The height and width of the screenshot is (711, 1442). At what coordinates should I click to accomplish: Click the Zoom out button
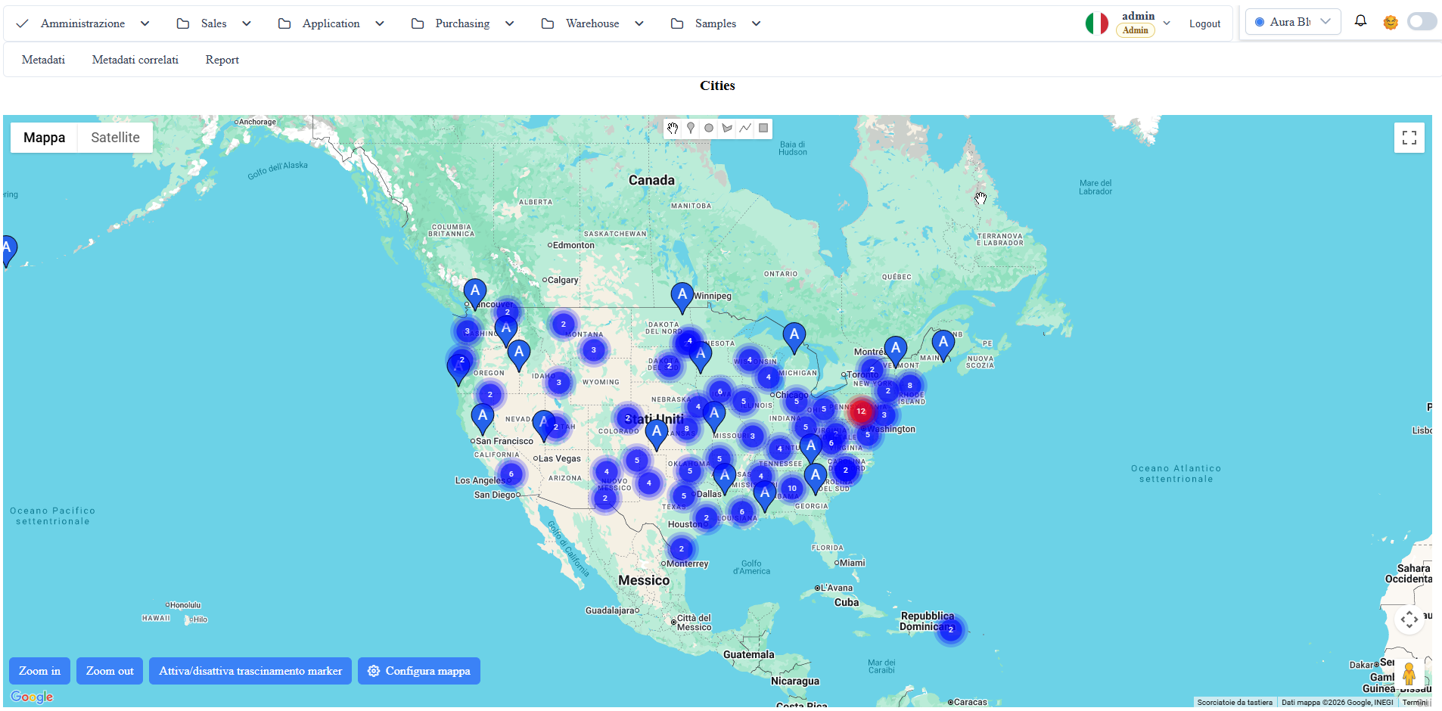coord(110,671)
